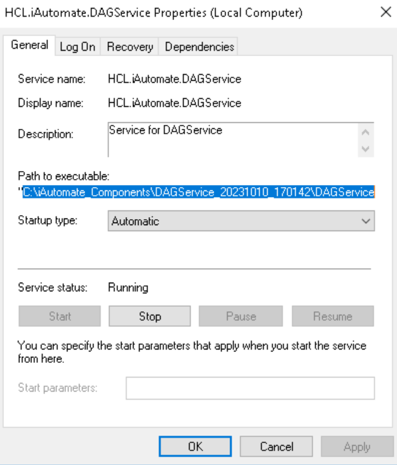Click the greyed-out Resume button
397x465 pixels.
click(x=333, y=316)
